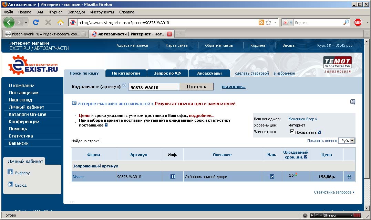Open the Журнал menu
371x220 pixels.
(55, 12)
